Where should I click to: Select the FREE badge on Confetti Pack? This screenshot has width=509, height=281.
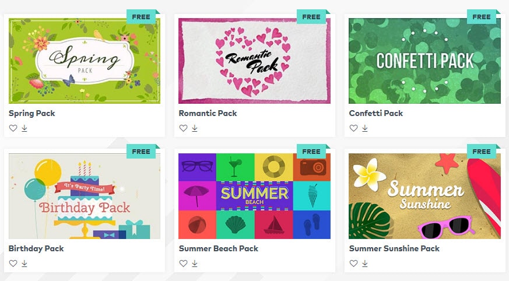point(482,17)
